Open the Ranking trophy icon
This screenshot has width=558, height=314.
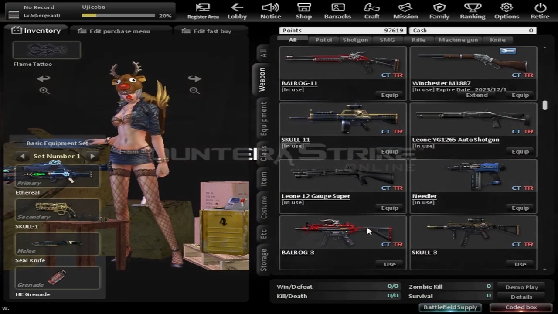pos(473,11)
